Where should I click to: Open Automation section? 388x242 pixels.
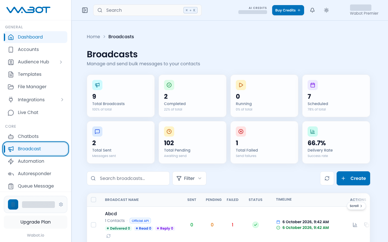click(35, 161)
